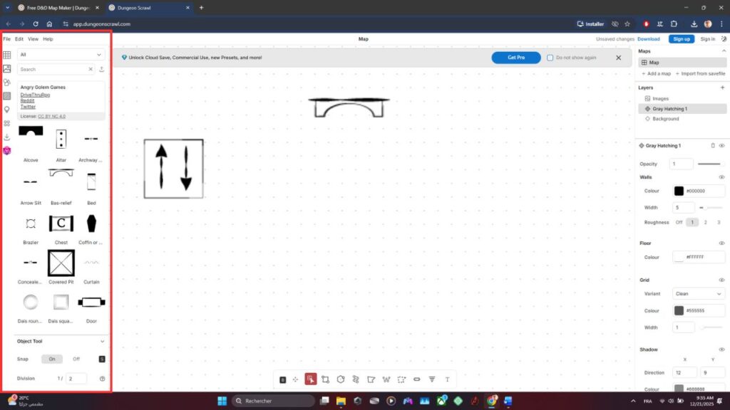The width and height of the screenshot is (730, 410).
Task: Select the stadium-shaped door tool
Action: (416, 379)
